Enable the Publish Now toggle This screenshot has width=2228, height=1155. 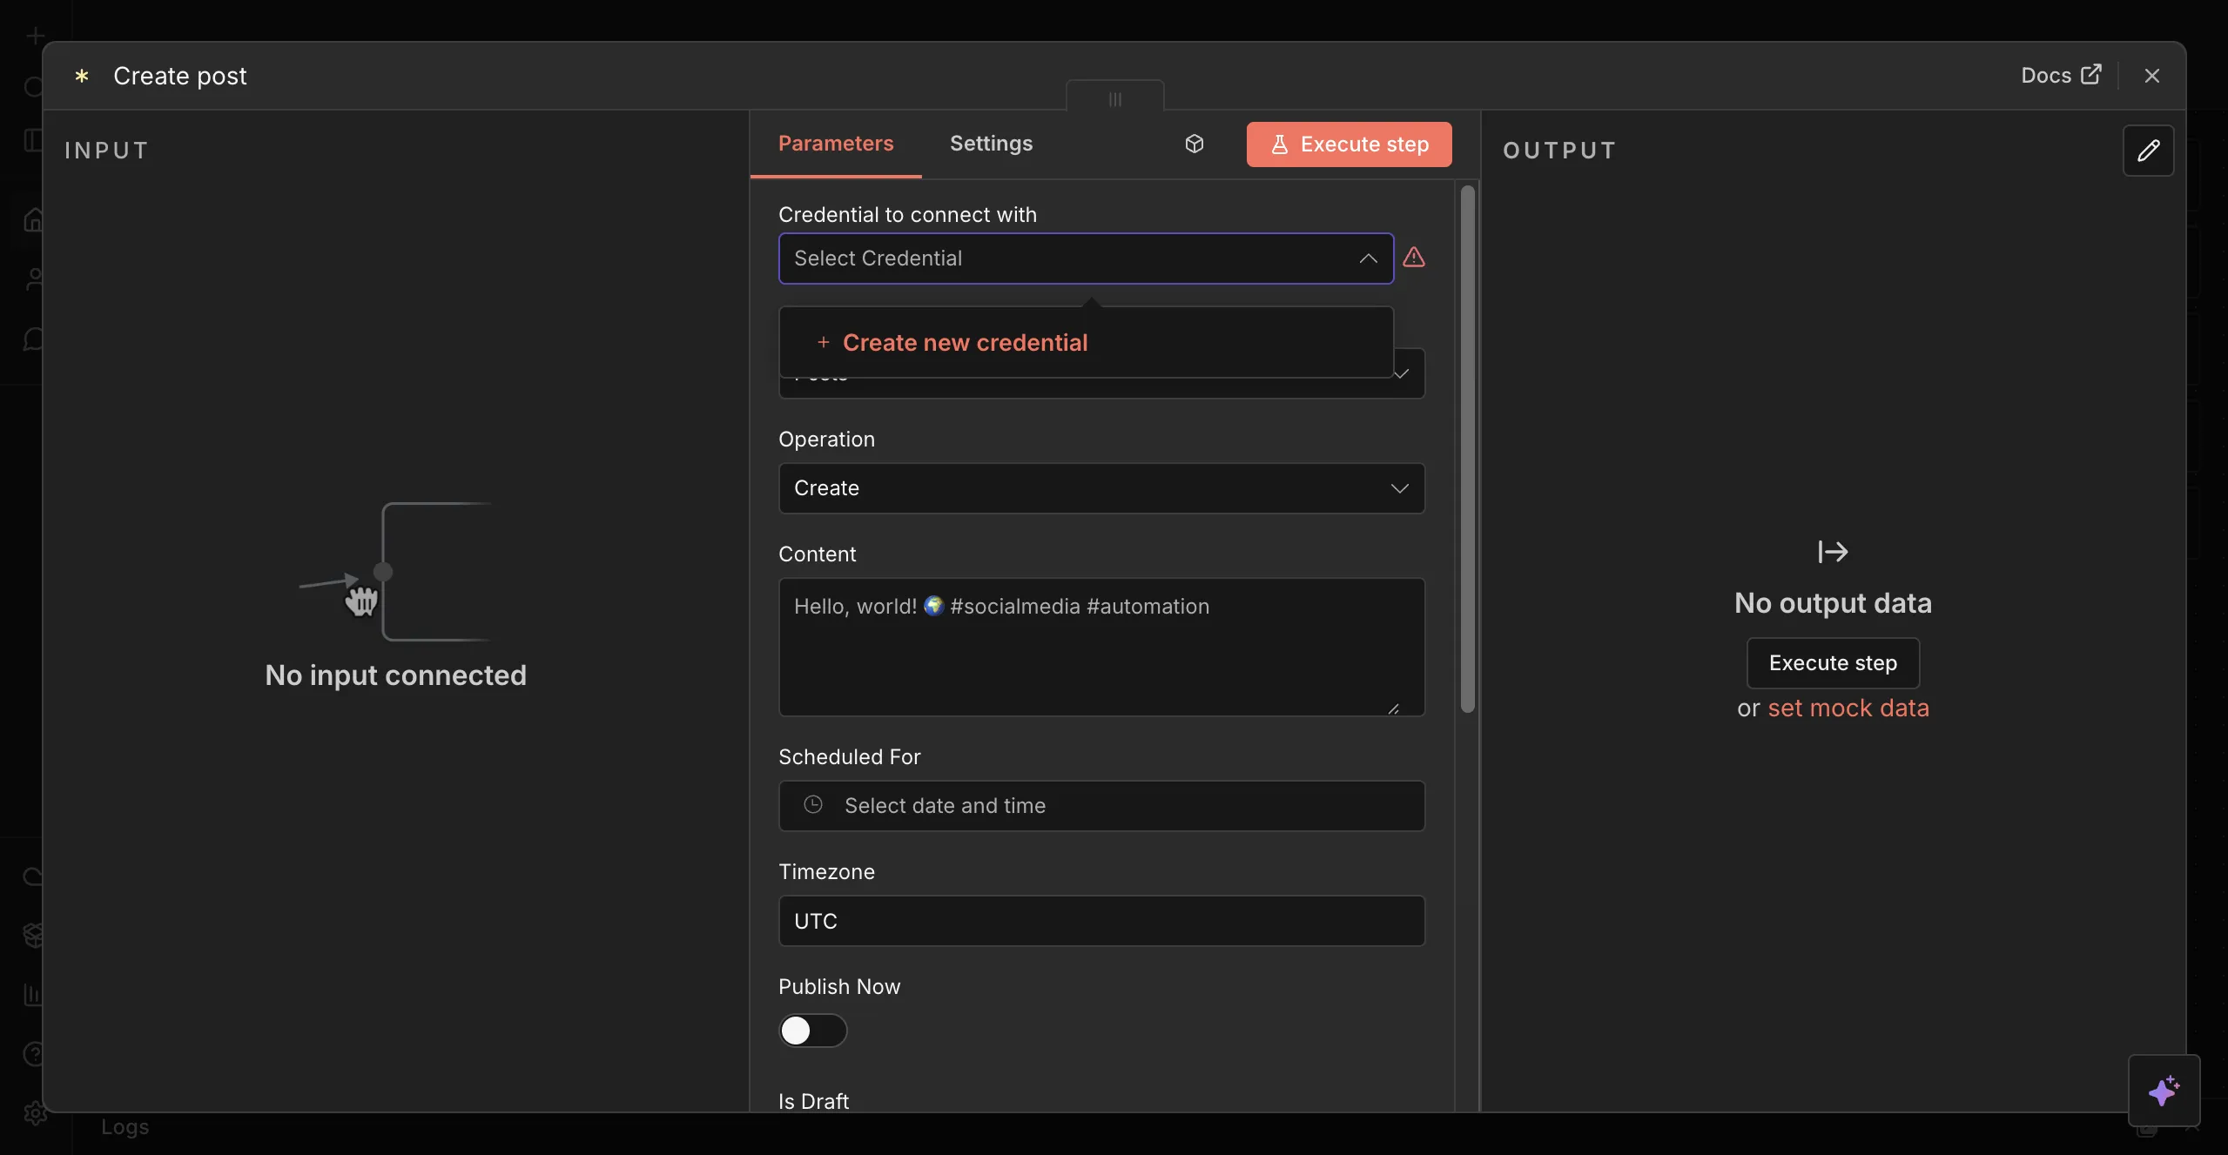point(813,1031)
